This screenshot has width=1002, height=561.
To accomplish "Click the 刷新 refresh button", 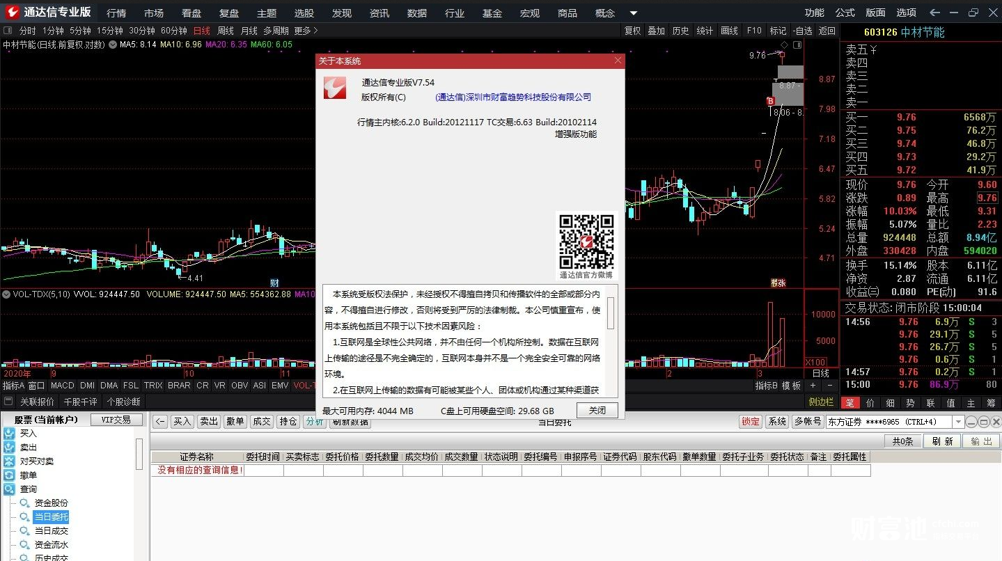I will coord(941,441).
